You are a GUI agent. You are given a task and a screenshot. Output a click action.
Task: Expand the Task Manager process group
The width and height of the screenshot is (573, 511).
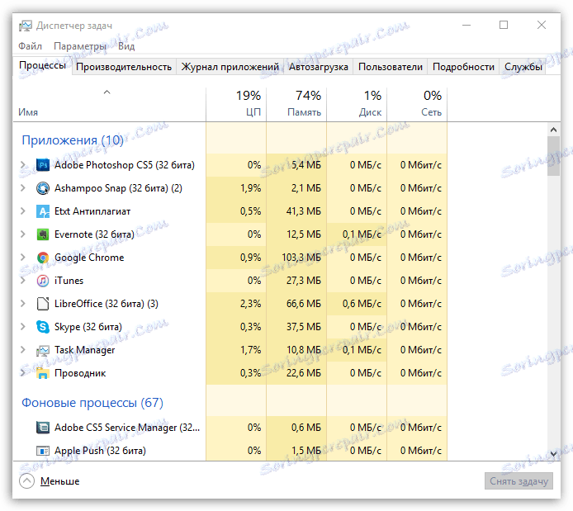coord(22,349)
